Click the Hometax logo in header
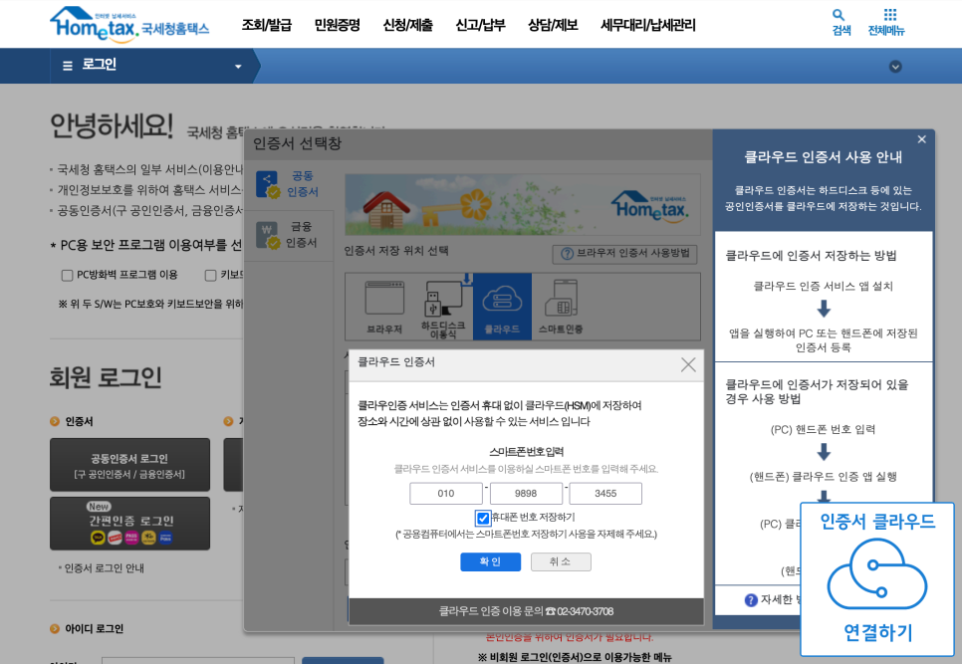 point(129,25)
